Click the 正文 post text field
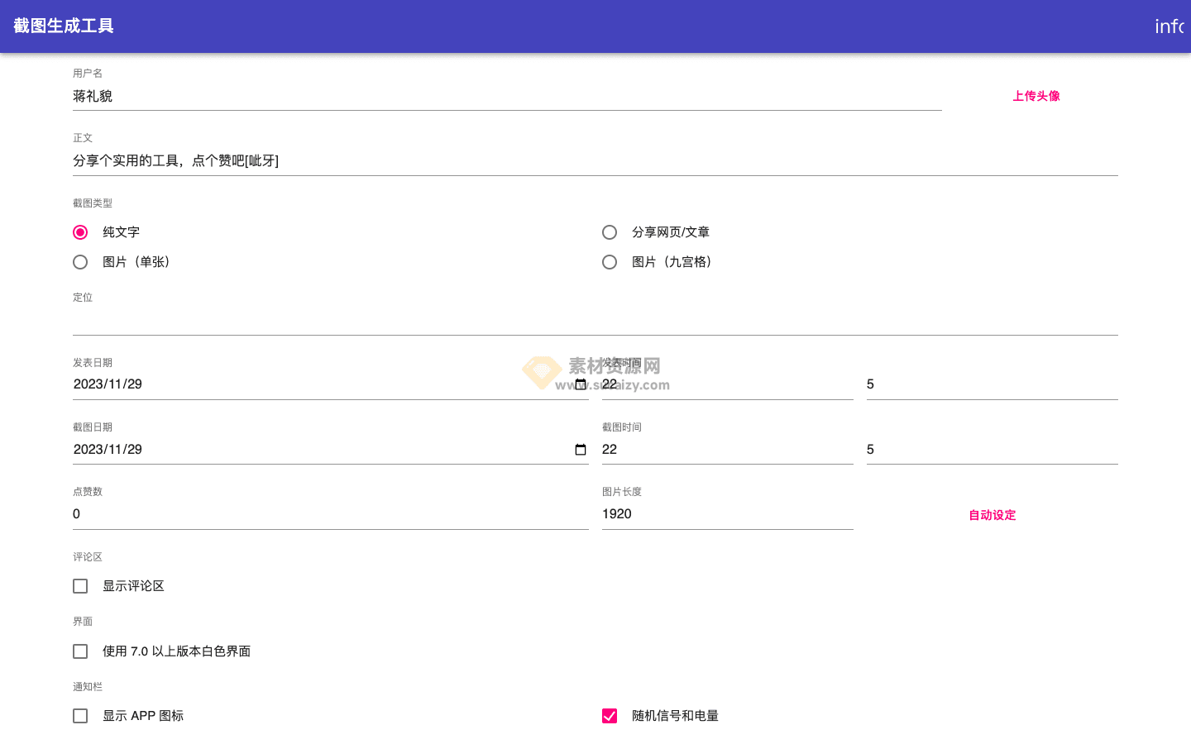This screenshot has width=1191, height=744. pos(414,160)
